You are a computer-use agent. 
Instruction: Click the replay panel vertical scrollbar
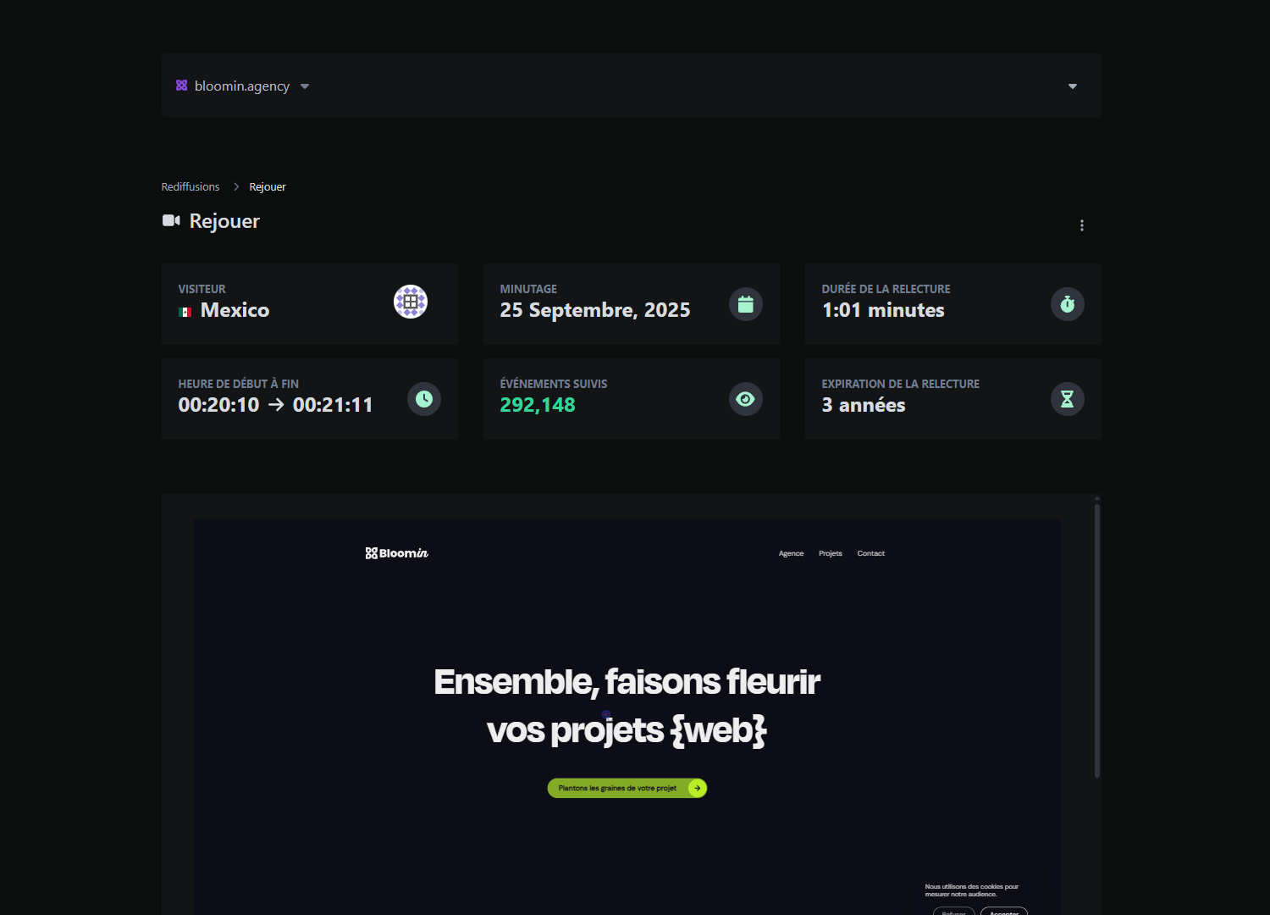(1096, 640)
